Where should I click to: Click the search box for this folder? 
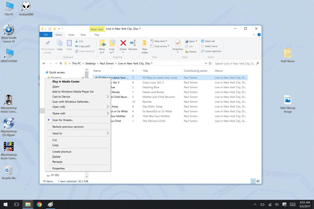[x=235, y=64]
